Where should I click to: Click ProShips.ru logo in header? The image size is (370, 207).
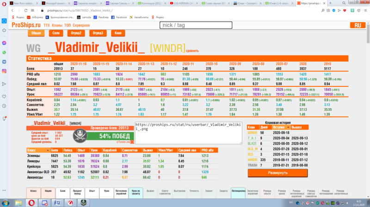[x=26, y=25]
